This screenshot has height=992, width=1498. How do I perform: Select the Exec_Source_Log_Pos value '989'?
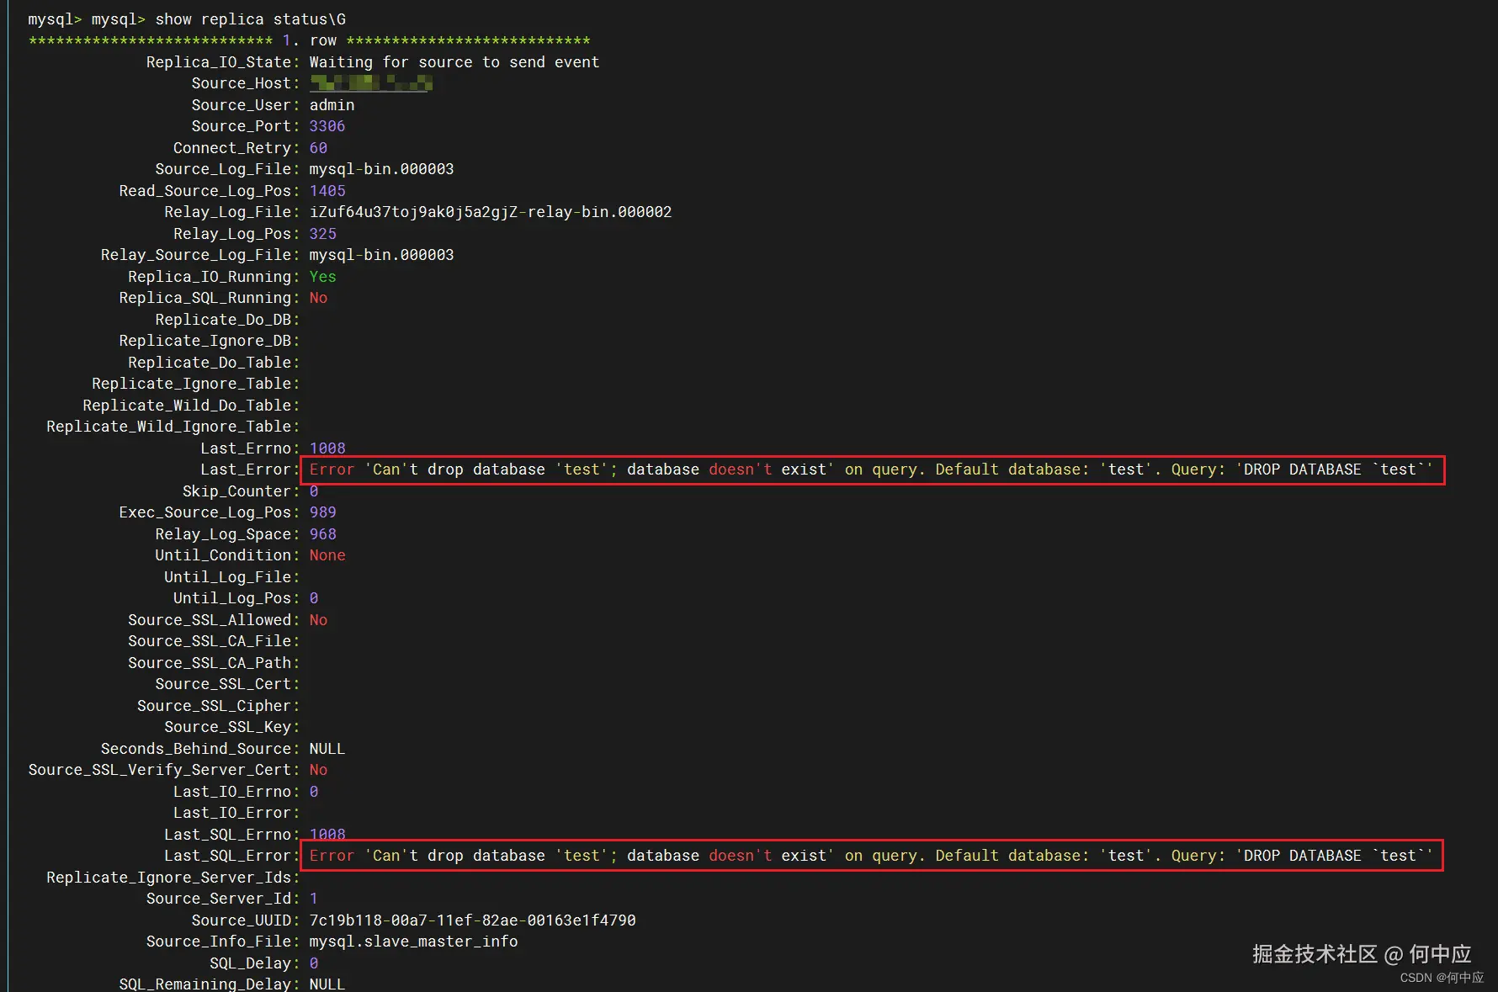pyautogui.click(x=323, y=512)
